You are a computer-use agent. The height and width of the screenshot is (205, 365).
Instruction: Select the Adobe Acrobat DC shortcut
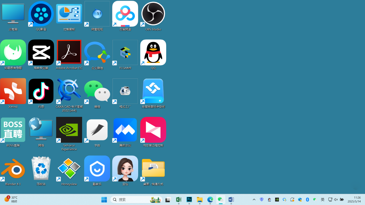pyautogui.click(x=69, y=55)
